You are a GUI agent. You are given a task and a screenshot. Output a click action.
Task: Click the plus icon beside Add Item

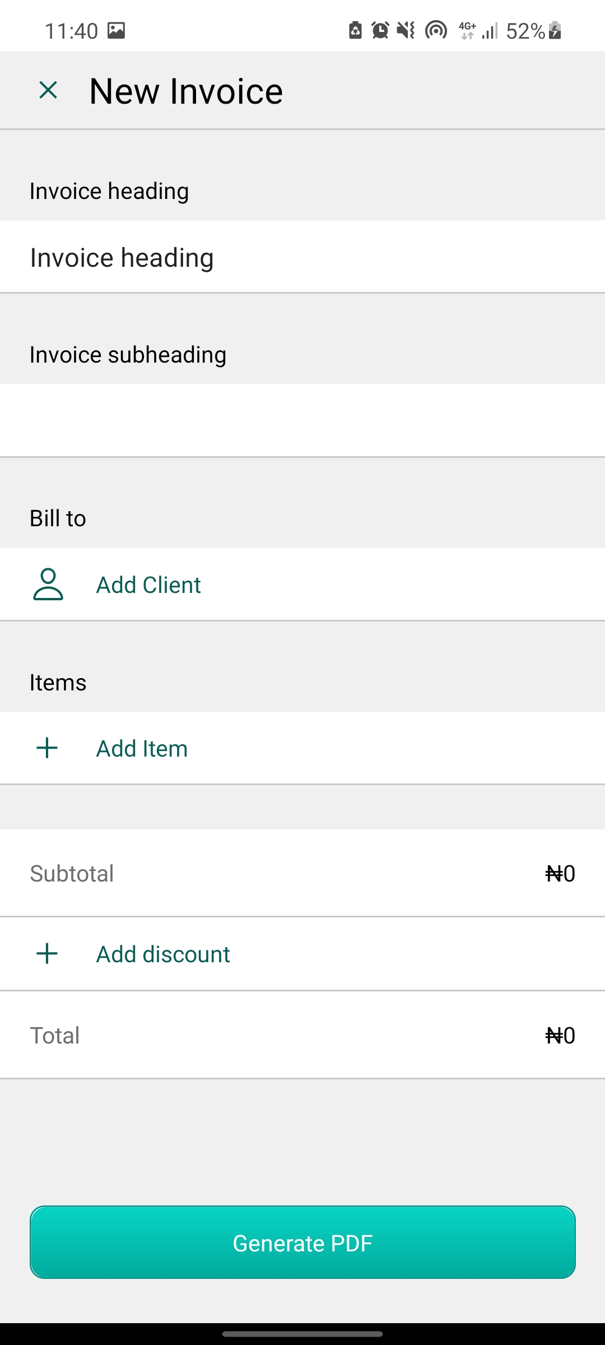coord(46,748)
